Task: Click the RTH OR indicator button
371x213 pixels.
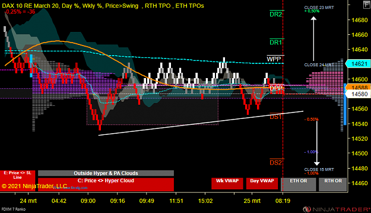Action: click(332, 184)
